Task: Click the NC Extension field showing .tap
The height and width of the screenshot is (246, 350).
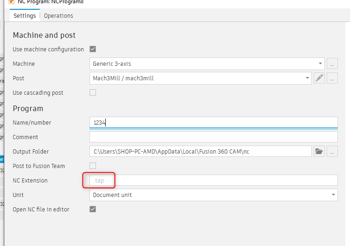Action: coord(213,180)
